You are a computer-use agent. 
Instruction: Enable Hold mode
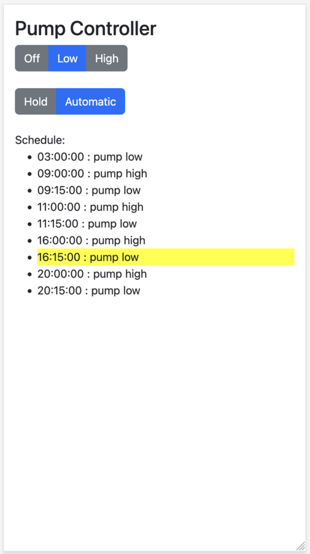click(36, 102)
